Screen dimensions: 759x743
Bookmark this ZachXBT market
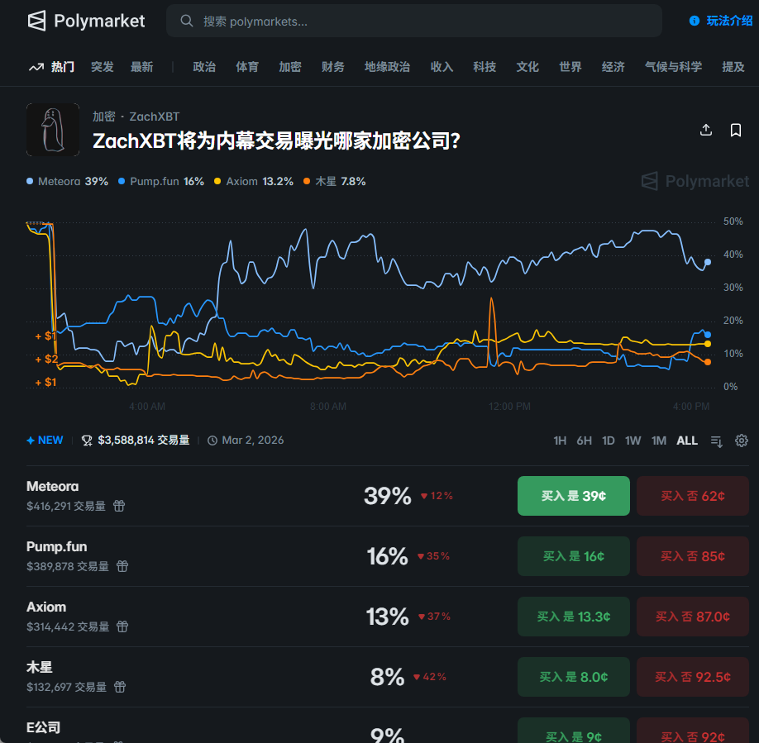tap(735, 130)
